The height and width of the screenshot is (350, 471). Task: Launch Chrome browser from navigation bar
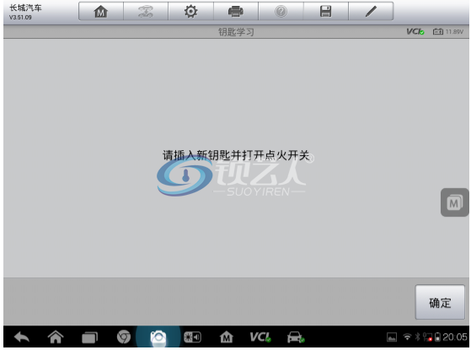click(124, 337)
